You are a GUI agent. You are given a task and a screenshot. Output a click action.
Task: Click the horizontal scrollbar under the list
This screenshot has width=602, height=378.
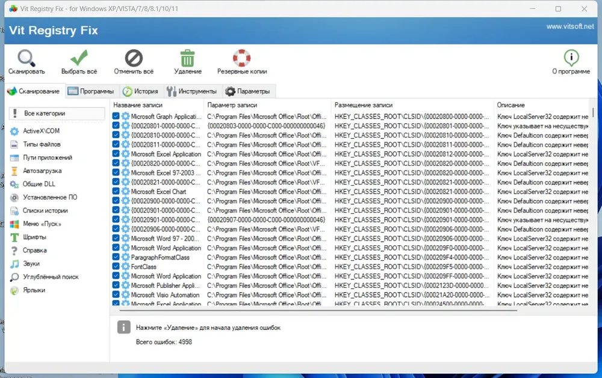pyautogui.click(x=318, y=309)
